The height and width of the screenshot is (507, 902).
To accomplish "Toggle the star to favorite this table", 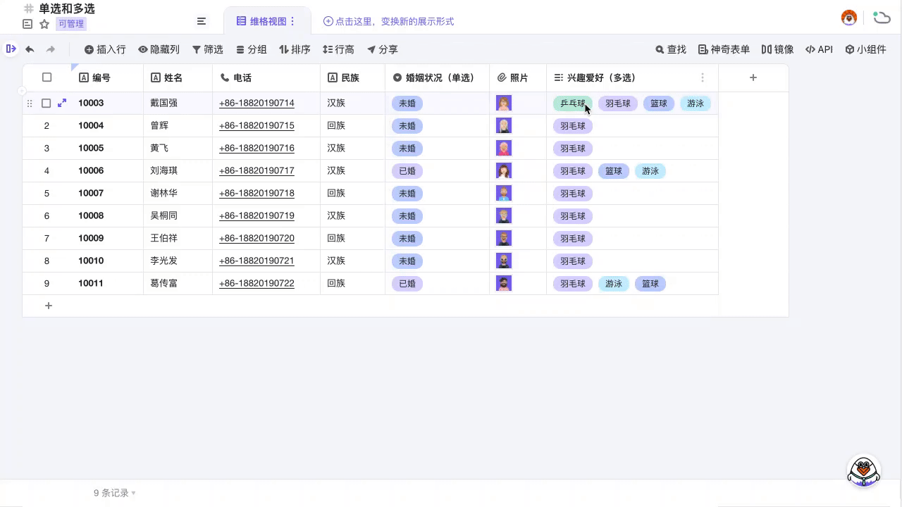I will (44, 23).
